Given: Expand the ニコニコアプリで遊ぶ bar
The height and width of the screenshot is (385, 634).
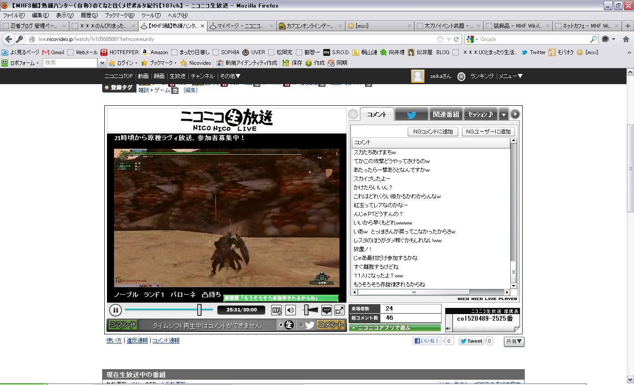Looking at the screenshot, I should 395,328.
